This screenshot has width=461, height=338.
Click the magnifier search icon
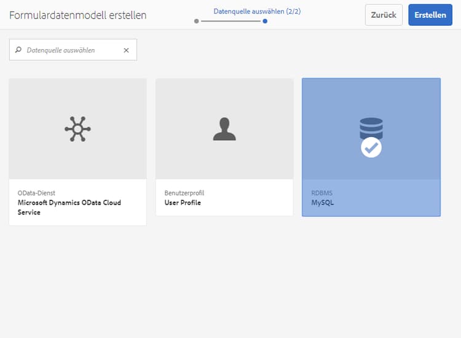click(x=18, y=50)
